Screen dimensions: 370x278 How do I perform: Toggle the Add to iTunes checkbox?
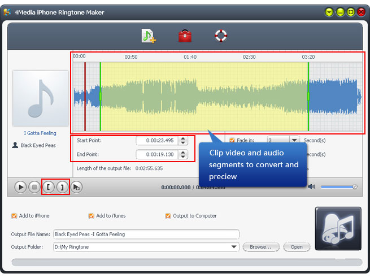92,216
